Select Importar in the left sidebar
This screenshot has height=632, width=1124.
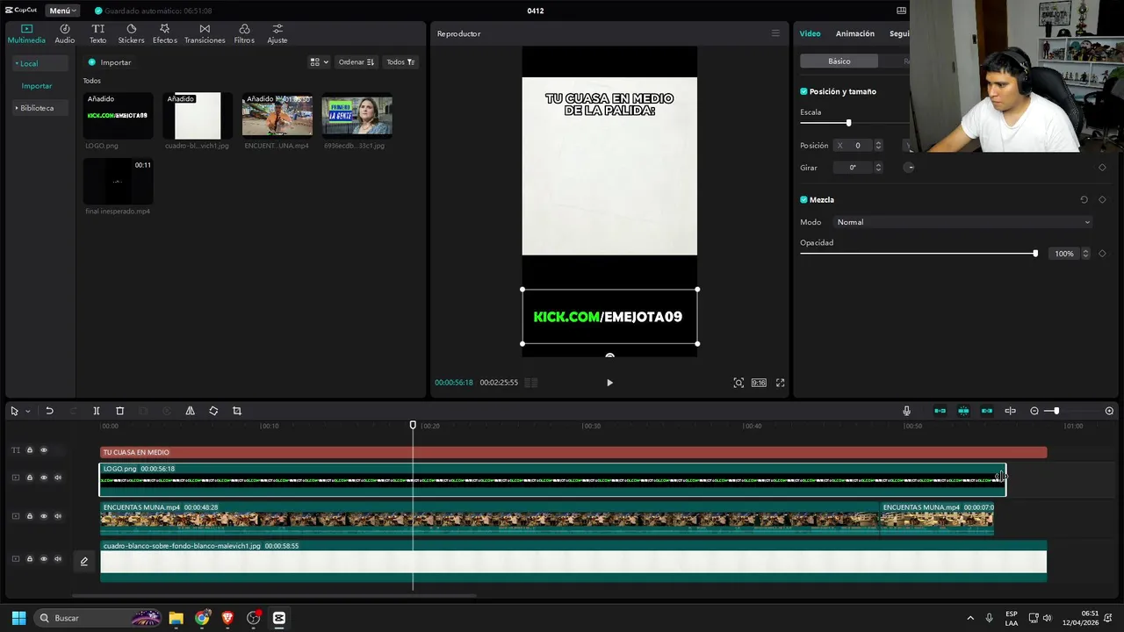pyautogui.click(x=37, y=86)
